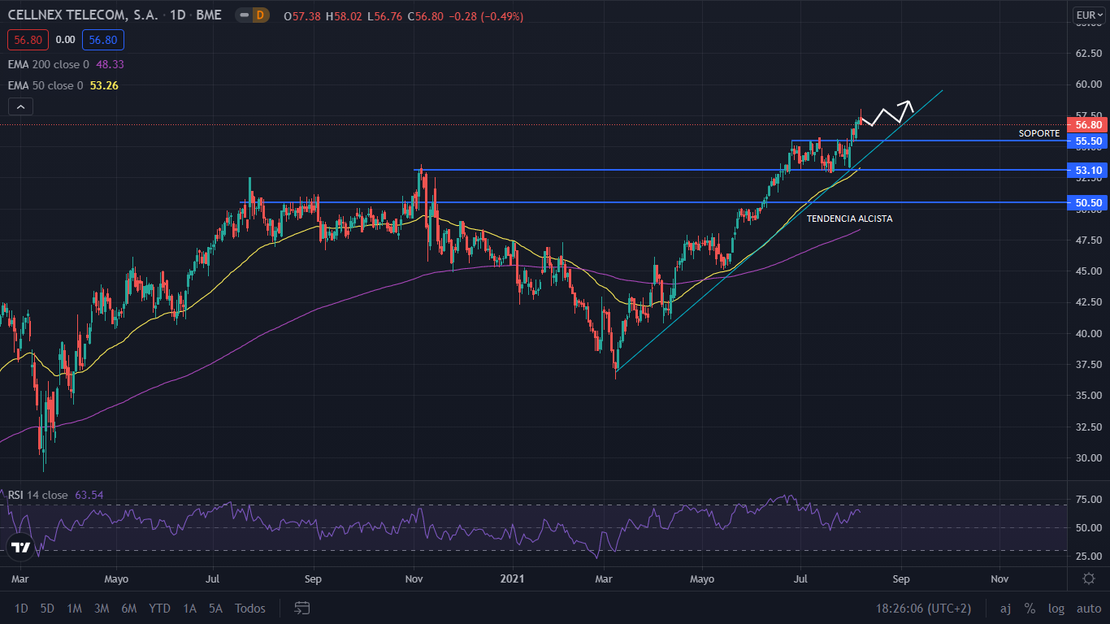
Task: Select the RSI 14 indicator label
Action: (x=37, y=495)
